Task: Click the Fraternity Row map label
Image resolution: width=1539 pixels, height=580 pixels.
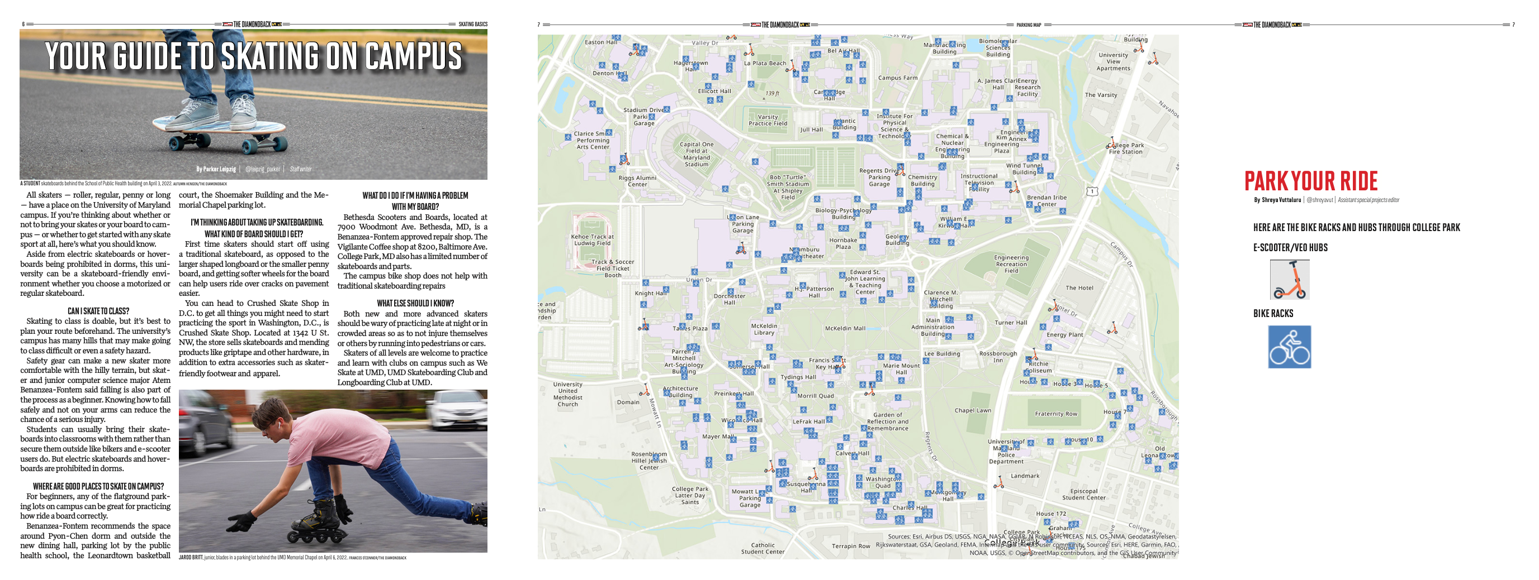Action: [1055, 414]
